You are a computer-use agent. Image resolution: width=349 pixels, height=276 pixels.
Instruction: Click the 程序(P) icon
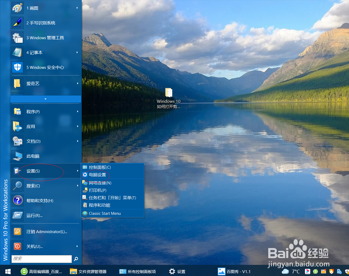pos(18,112)
